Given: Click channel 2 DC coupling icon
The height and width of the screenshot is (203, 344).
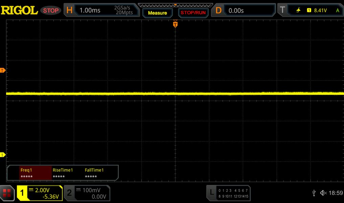Looking at the screenshot, I should [78, 190].
